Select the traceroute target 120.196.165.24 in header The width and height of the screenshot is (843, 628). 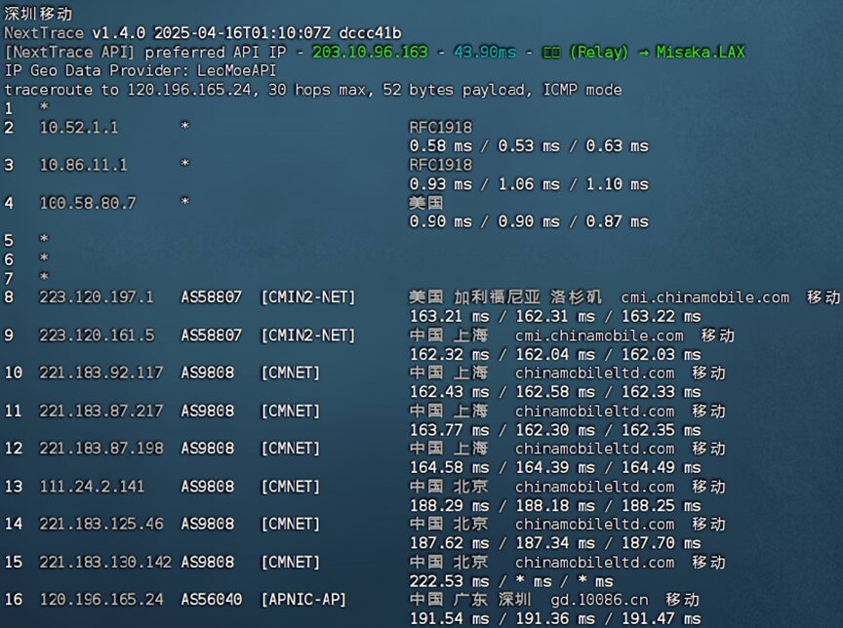189,90
